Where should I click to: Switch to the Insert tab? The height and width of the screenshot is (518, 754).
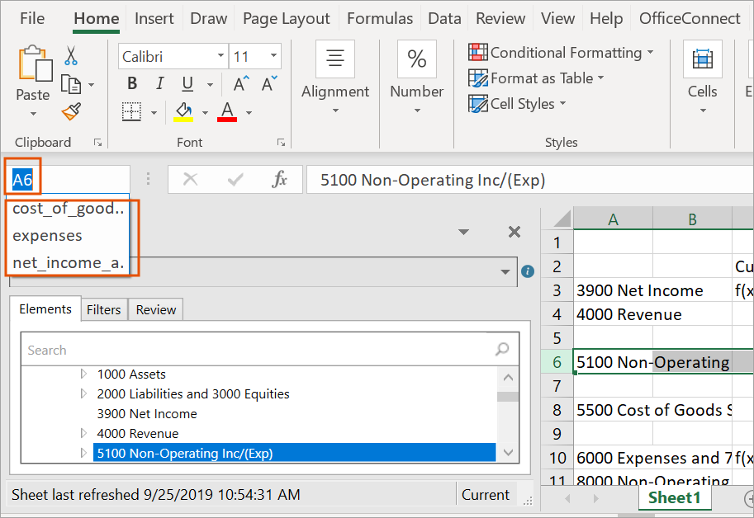point(154,18)
